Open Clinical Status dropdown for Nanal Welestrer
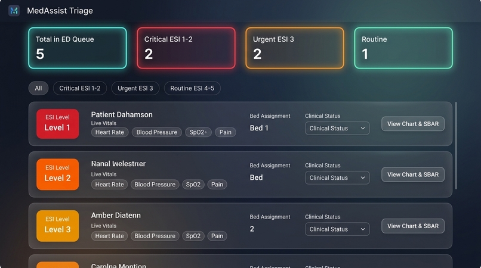 tap(337, 177)
